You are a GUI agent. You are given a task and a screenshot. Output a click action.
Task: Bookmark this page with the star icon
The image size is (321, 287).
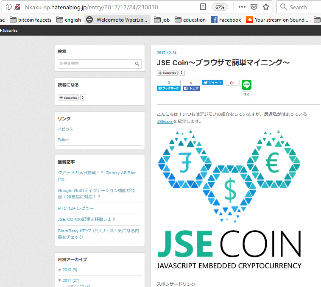[x=266, y=7]
